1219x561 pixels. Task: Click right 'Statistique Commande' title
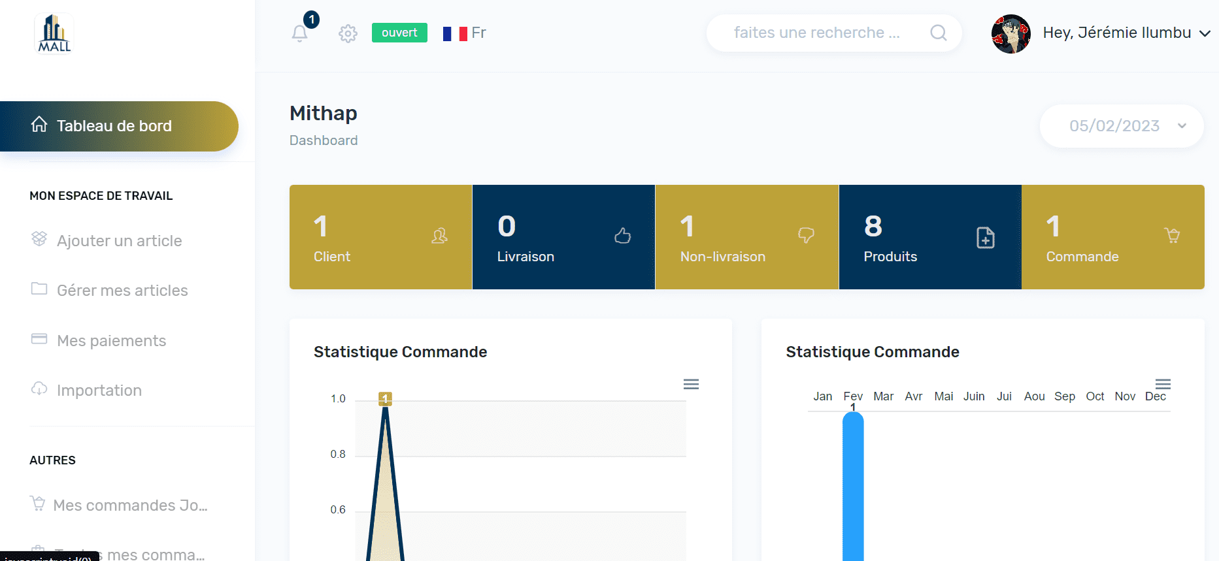pos(873,352)
